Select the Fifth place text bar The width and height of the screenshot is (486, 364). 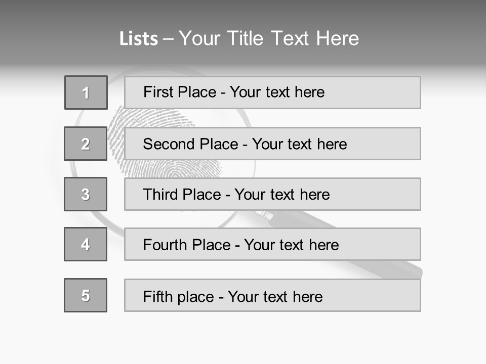tap(272, 295)
